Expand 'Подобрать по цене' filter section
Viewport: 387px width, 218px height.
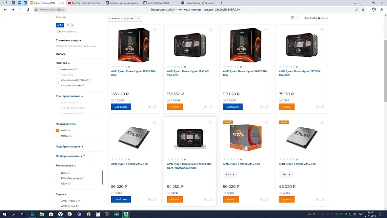coord(69,146)
